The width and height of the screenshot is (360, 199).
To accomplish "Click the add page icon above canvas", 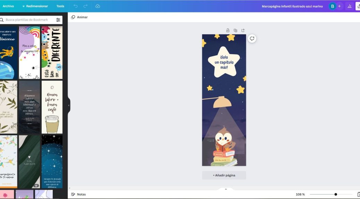I will [x=243, y=30].
